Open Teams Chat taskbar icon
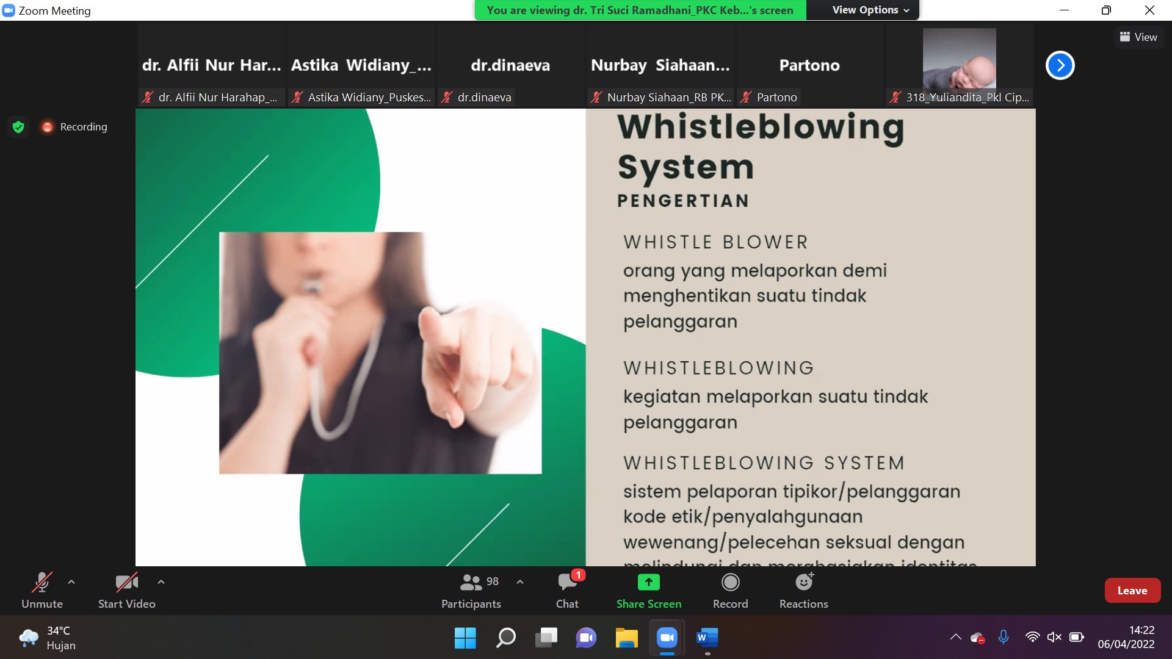Viewport: 1172px width, 659px height. pos(586,638)
